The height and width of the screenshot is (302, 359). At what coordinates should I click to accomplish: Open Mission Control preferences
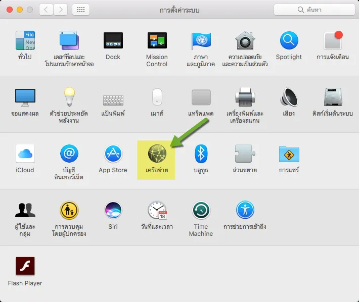(157, 40)
